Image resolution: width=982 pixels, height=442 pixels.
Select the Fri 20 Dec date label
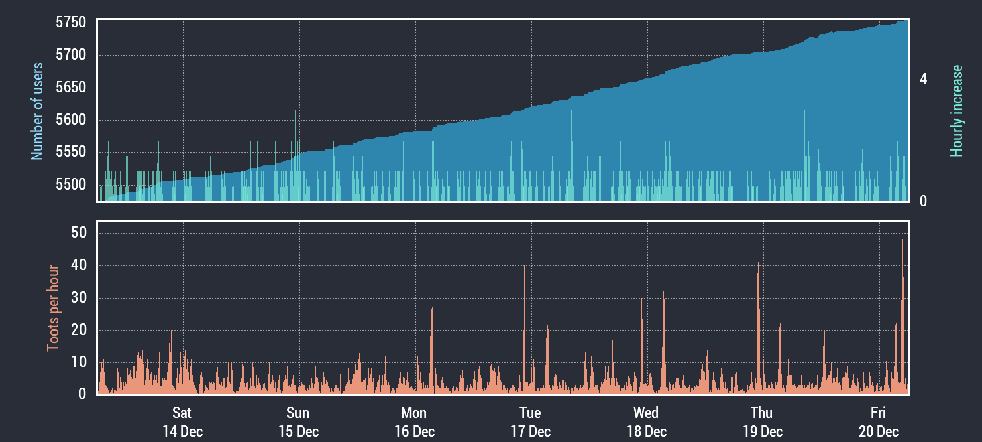pyautogui.click(x=878, y=422)
